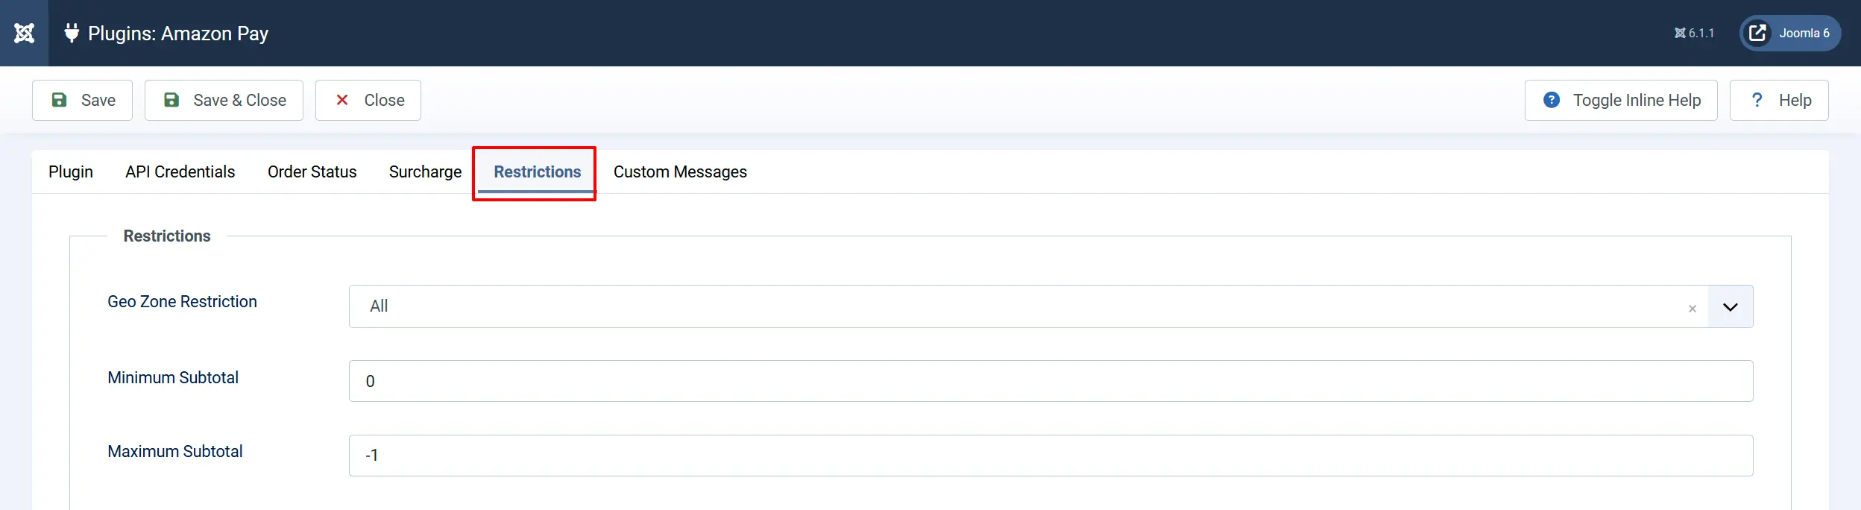Click the Geo Zone Restriction label
The height and width of the screenshot is (510, 1861).
182,301
